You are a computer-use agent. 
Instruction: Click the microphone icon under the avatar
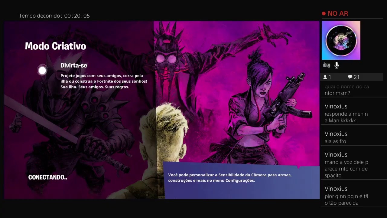[337, 65]
